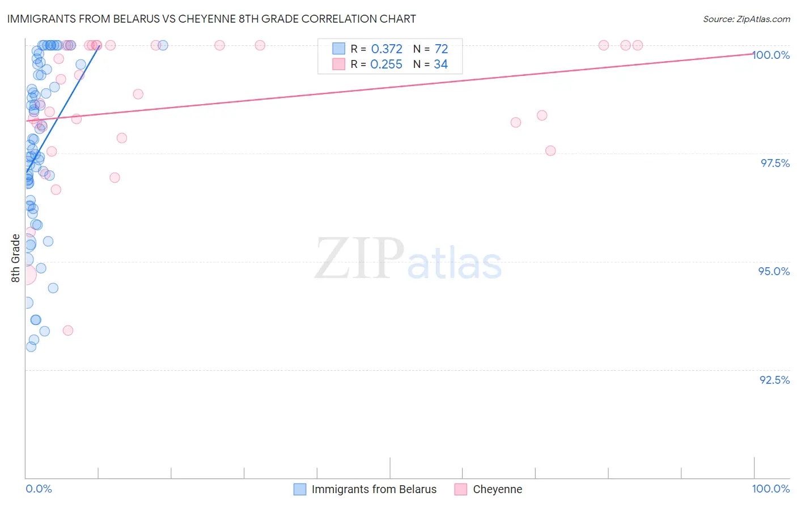
Task: Click the chart title text
Action: (211, 19)
